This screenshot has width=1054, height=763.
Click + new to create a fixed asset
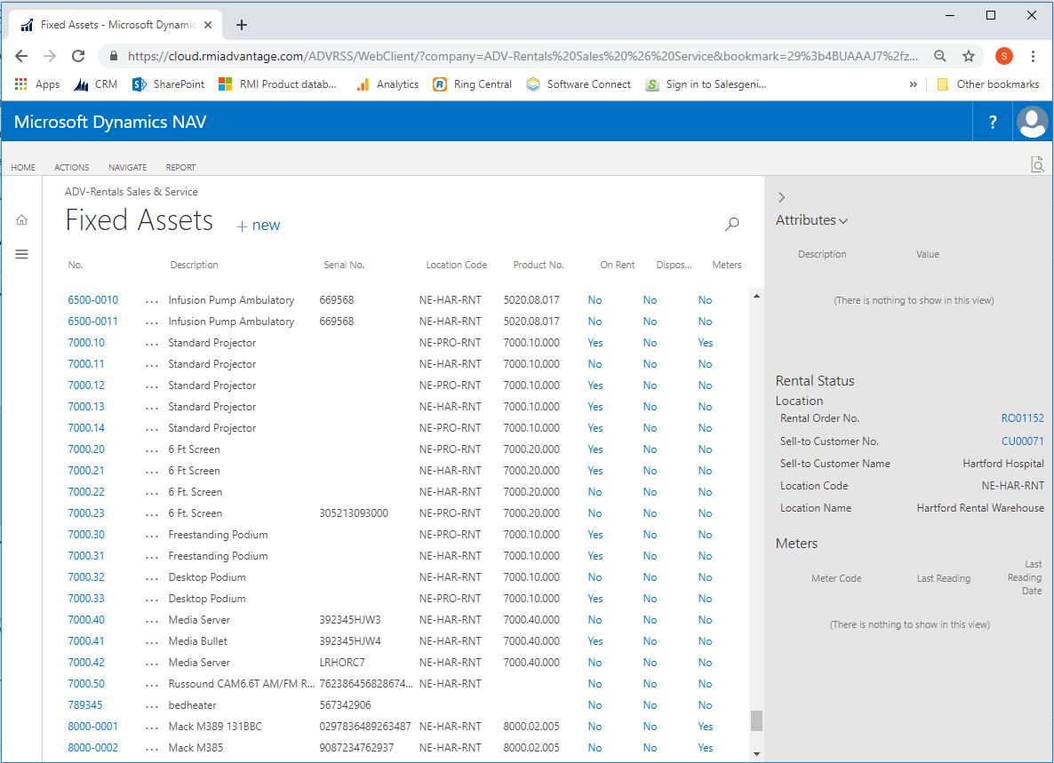258,225
